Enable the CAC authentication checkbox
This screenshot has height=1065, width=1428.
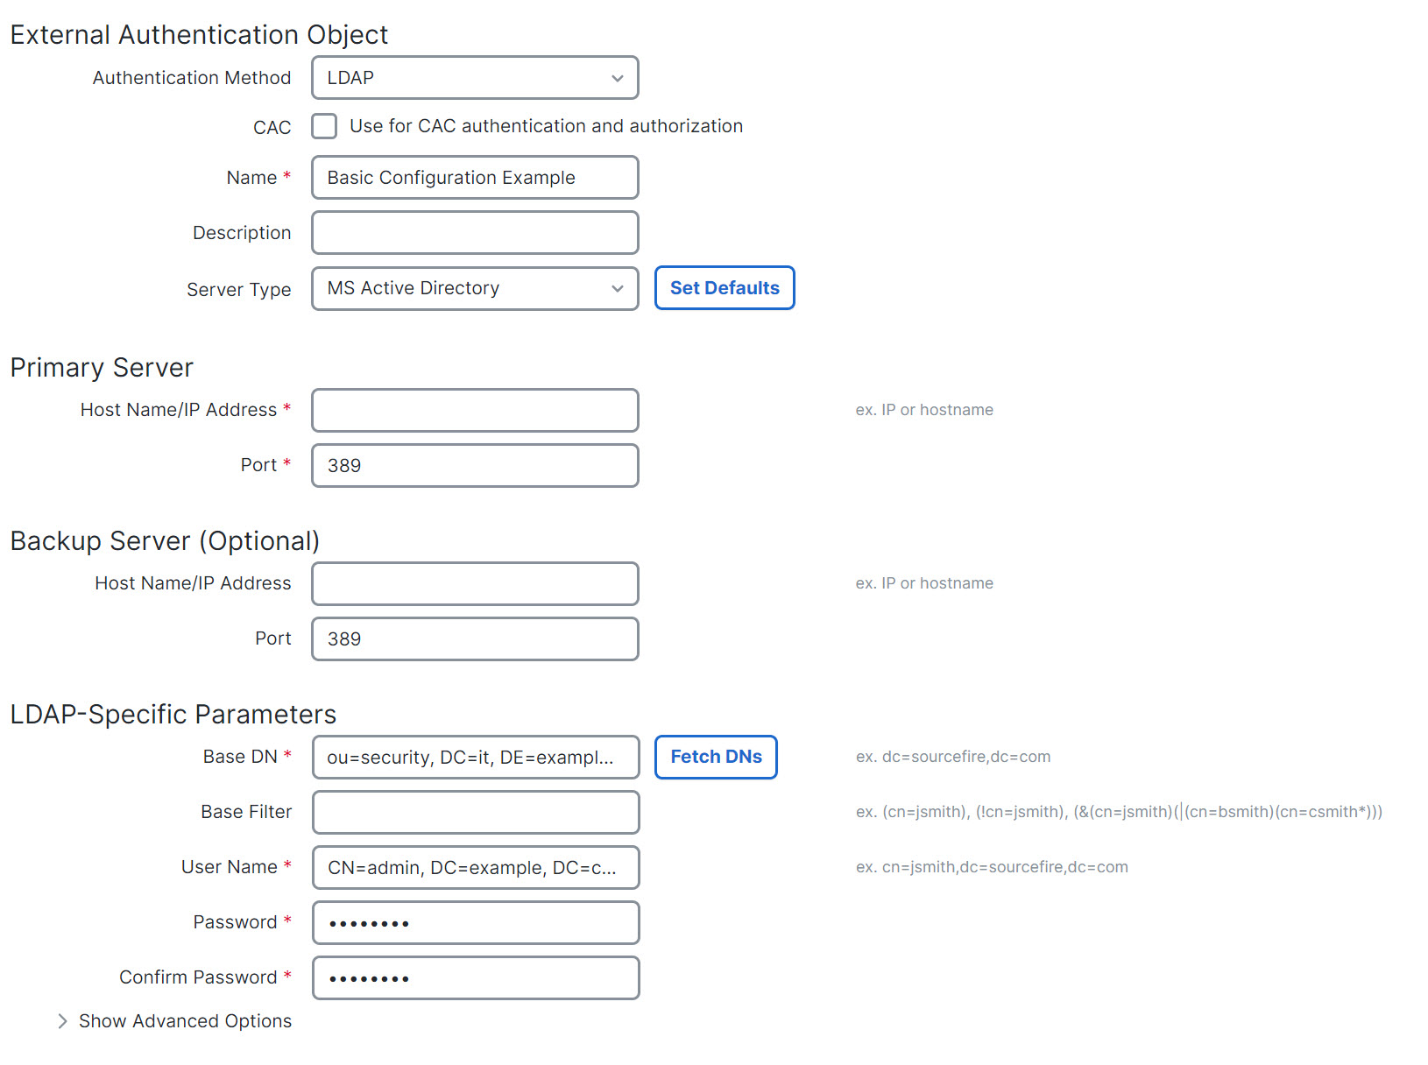coord(324,126)
